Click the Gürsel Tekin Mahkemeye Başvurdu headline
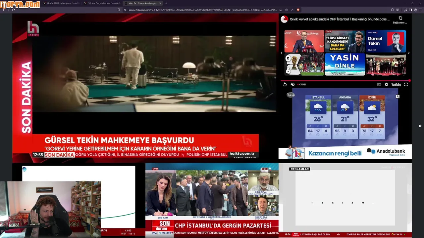 [x=119, y=140]
